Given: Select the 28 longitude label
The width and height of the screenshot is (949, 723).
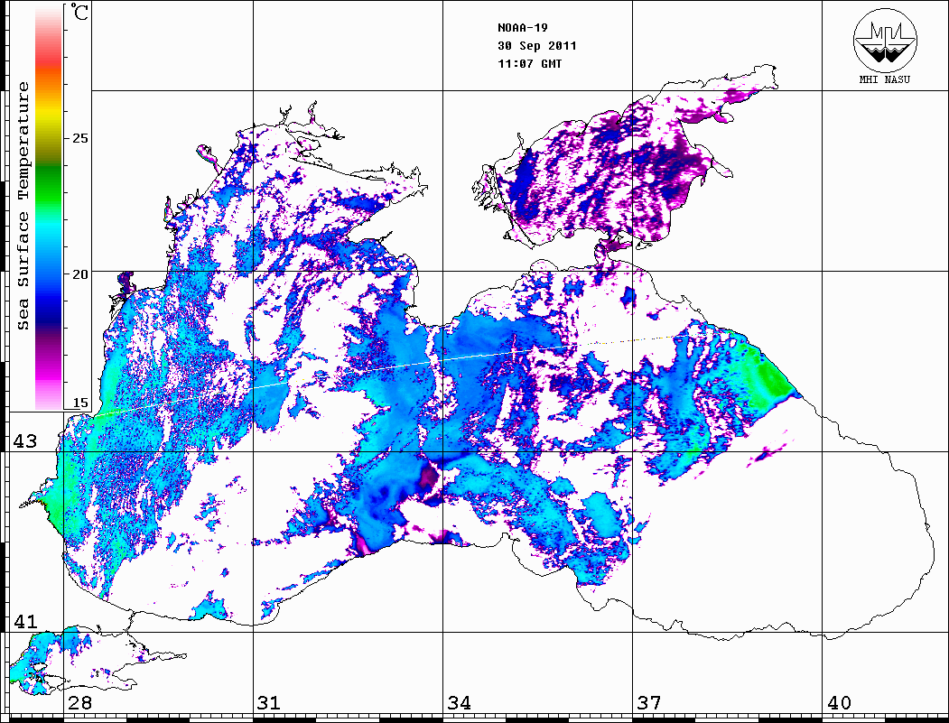Looking at the screenshot, I should 79,703.
